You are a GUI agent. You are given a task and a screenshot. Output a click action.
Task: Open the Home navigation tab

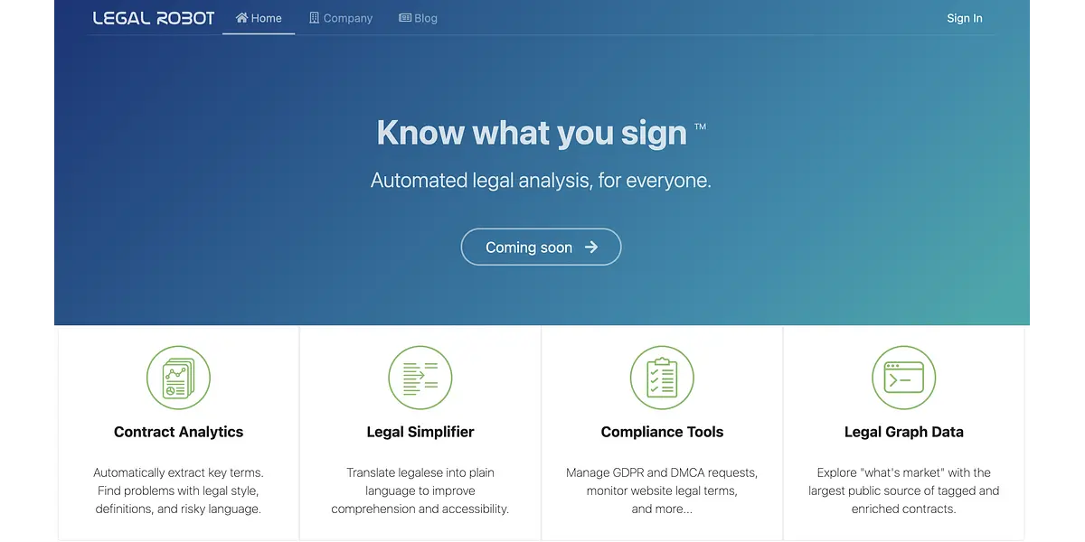pos(259,18)
